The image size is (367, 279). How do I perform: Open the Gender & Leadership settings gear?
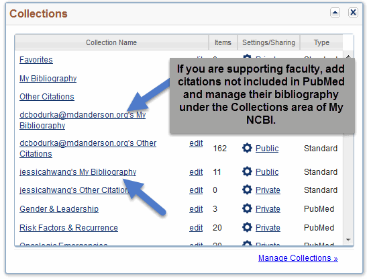click(247, 208)
